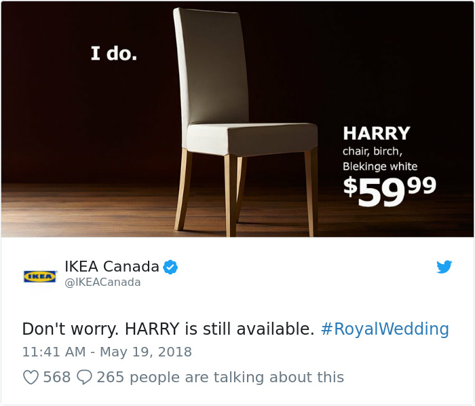
Task: Click the white seat cushion of chair
Action: point(252,139)
